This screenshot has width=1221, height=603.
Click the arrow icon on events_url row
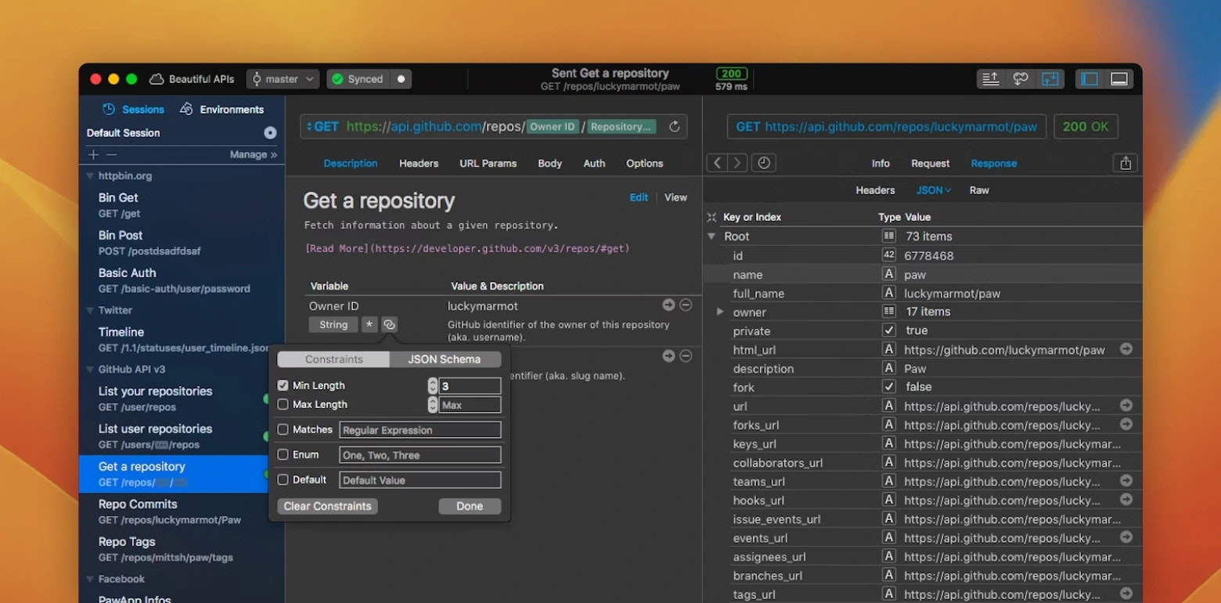click(1126, 537)
